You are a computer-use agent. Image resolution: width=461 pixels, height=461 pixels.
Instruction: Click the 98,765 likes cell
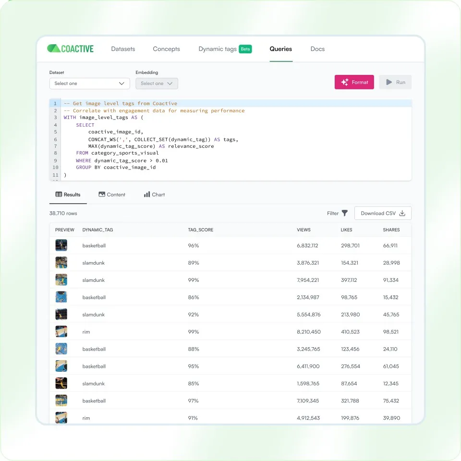(x=349, y=297)
